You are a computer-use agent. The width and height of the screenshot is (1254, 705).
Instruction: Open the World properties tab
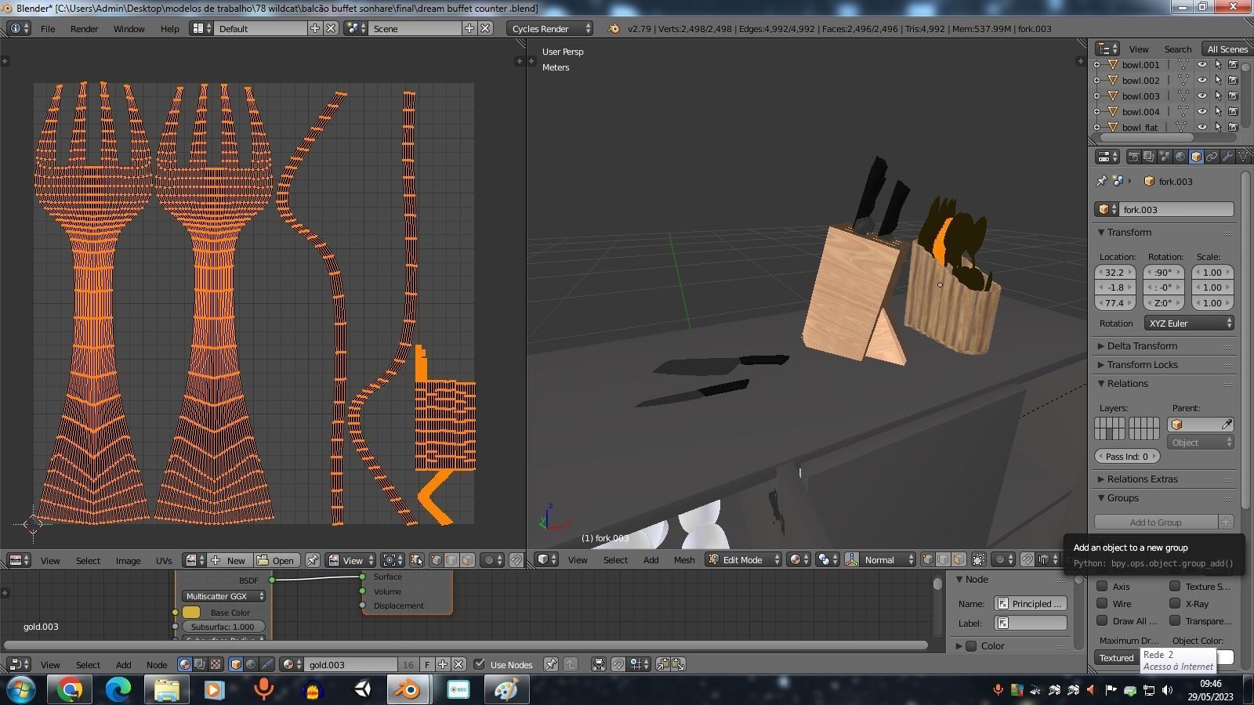[x=1180, y=157]
